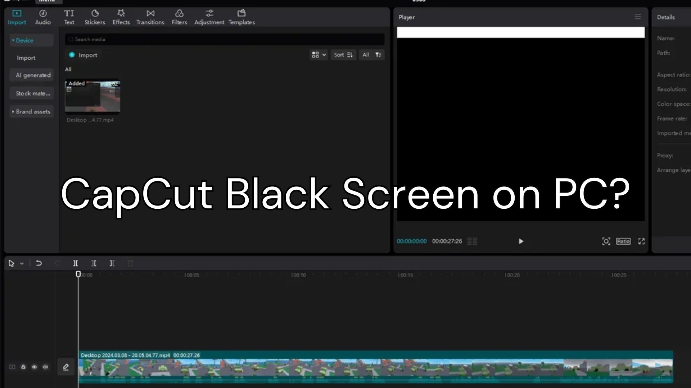691x388 pixels.
Task: Select Import in the sidebar
Action: [x=26, y=58]
